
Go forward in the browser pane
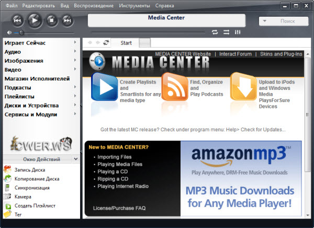98,42
